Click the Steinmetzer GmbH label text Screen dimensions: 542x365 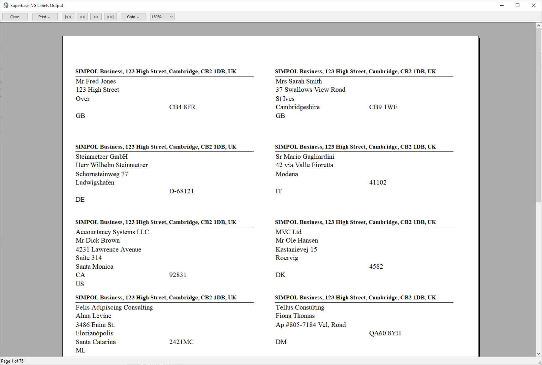(x=102, y=157)
